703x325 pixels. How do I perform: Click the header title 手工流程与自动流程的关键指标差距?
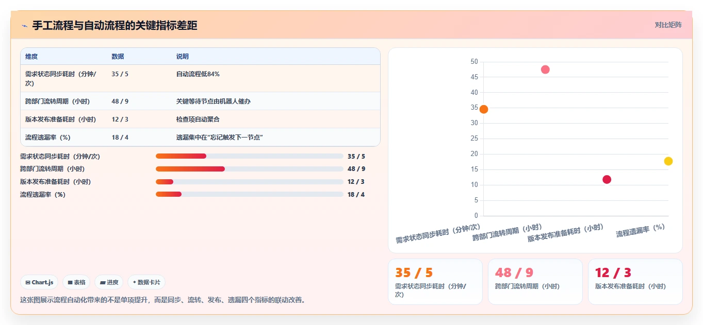coord(115,26)
